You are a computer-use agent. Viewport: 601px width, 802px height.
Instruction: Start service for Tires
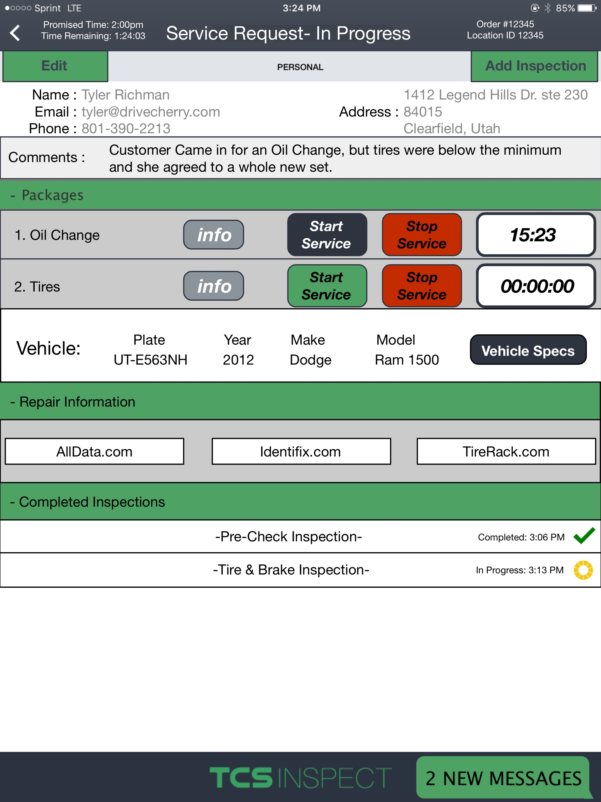[x=327, y=286]
